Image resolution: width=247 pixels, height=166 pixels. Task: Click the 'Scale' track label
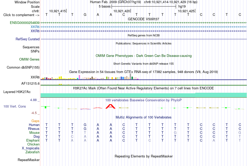[x=35, y=6]
